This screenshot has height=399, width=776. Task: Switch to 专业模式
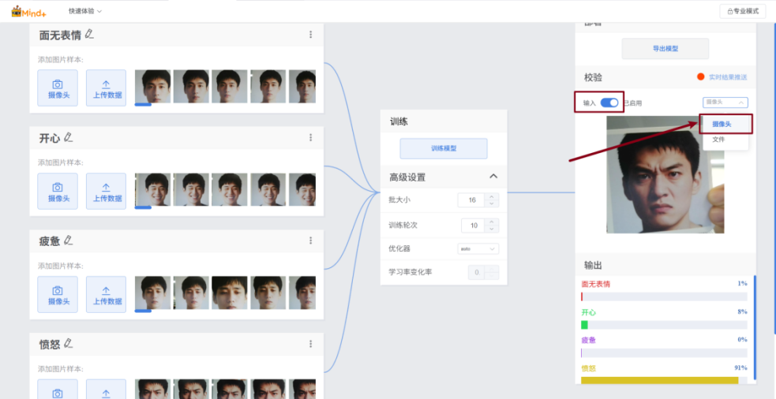(742, 11)
